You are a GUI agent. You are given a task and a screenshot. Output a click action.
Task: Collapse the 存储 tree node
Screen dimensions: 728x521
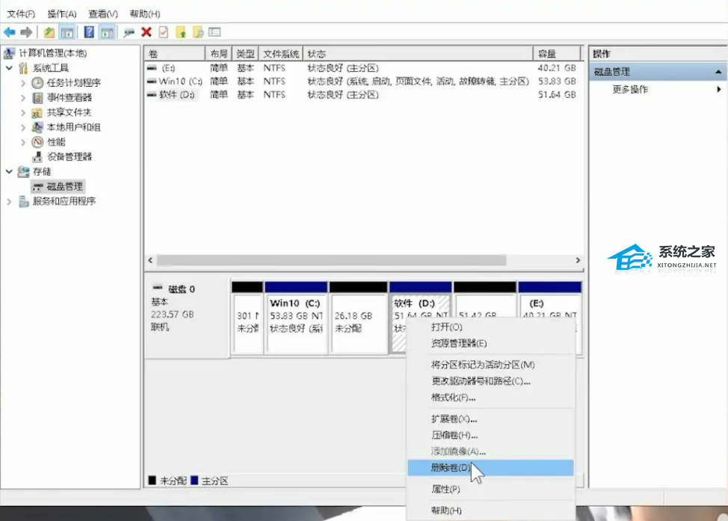[9, 172]
